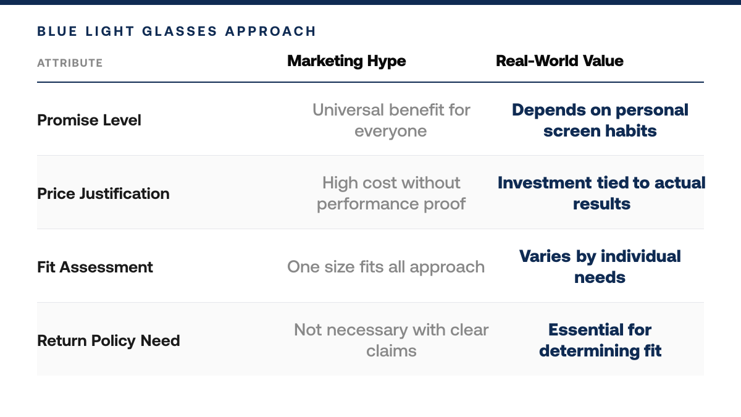741x417 pixels.
Task: Click the word 'Investment' in value column
Action: 536,183
